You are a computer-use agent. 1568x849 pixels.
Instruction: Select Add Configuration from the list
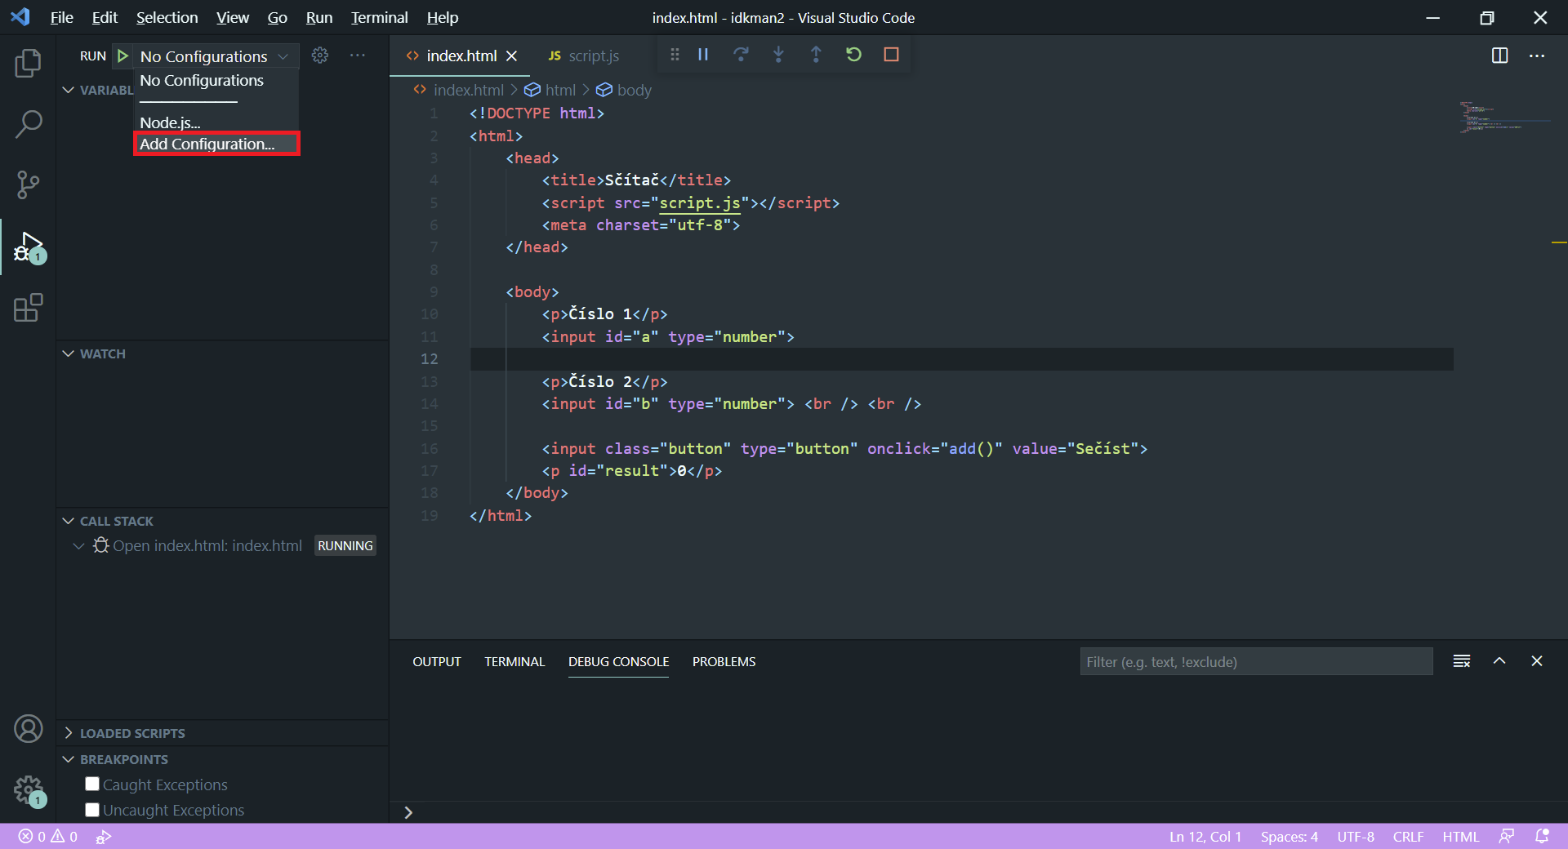pyautogui.click(x=206, y=143)
